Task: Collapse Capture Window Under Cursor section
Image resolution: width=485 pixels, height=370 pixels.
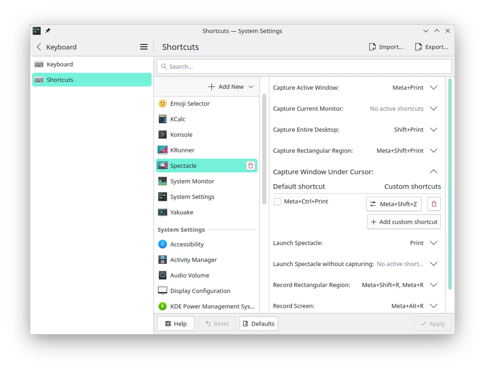Action: pyautogui.click(x=434, y=172)
